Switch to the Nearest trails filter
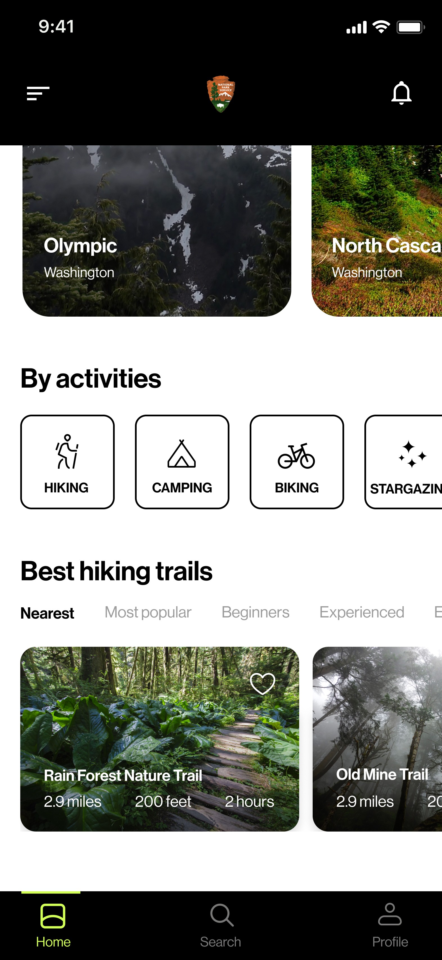Viewport: 442px width, 960px height. pyautogui.click(x=47, y=613)
